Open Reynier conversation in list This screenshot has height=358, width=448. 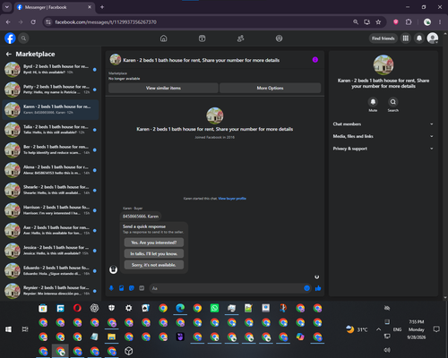pos(50,291)
